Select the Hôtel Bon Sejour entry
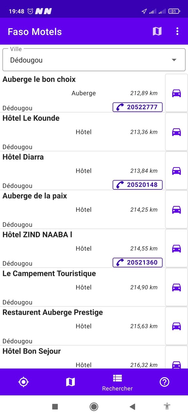This screenshot has width=188, height=418. click(x=31, y=351)
